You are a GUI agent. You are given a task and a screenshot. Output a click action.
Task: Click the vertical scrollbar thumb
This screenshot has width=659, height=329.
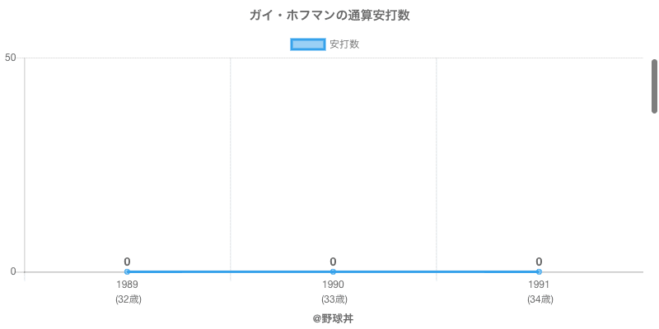click(x=654, y=86)
